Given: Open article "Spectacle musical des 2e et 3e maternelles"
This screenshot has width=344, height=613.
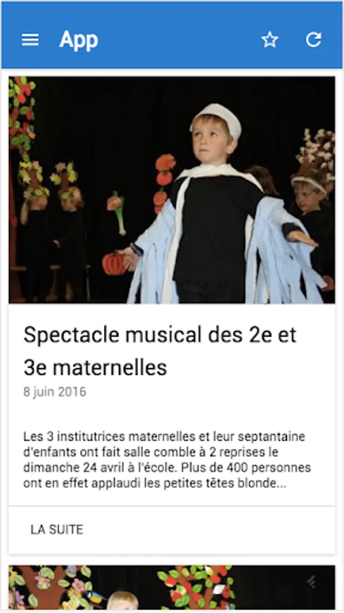Looking at the screenshot, I should coord(160,351).
